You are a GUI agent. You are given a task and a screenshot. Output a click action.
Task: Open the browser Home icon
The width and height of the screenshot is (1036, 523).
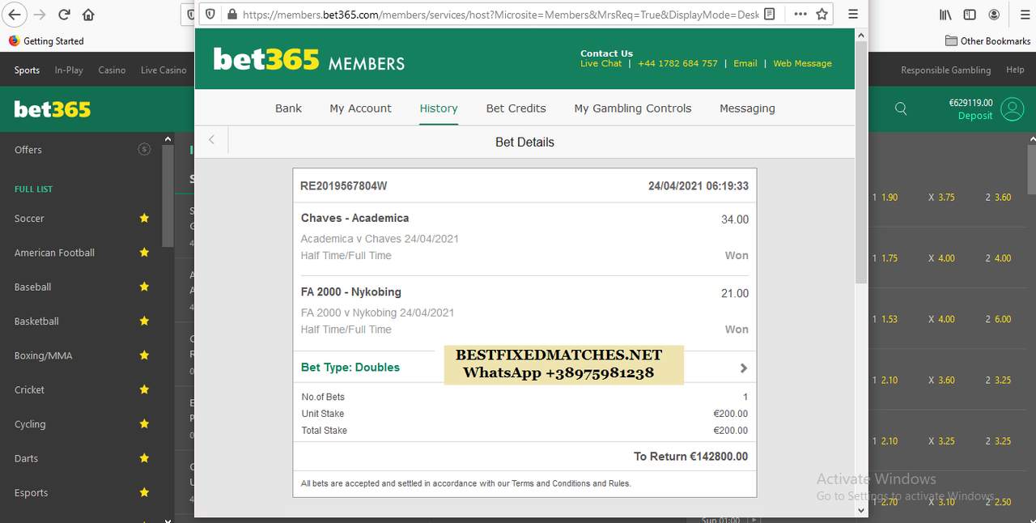88,15
